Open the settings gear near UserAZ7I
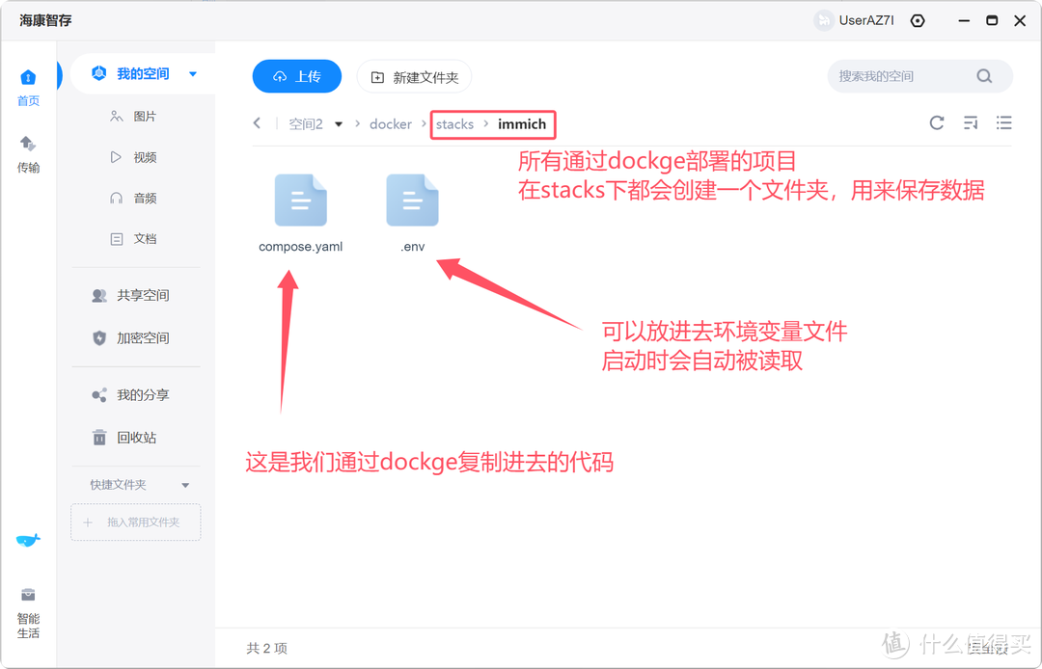 [917, 20]
